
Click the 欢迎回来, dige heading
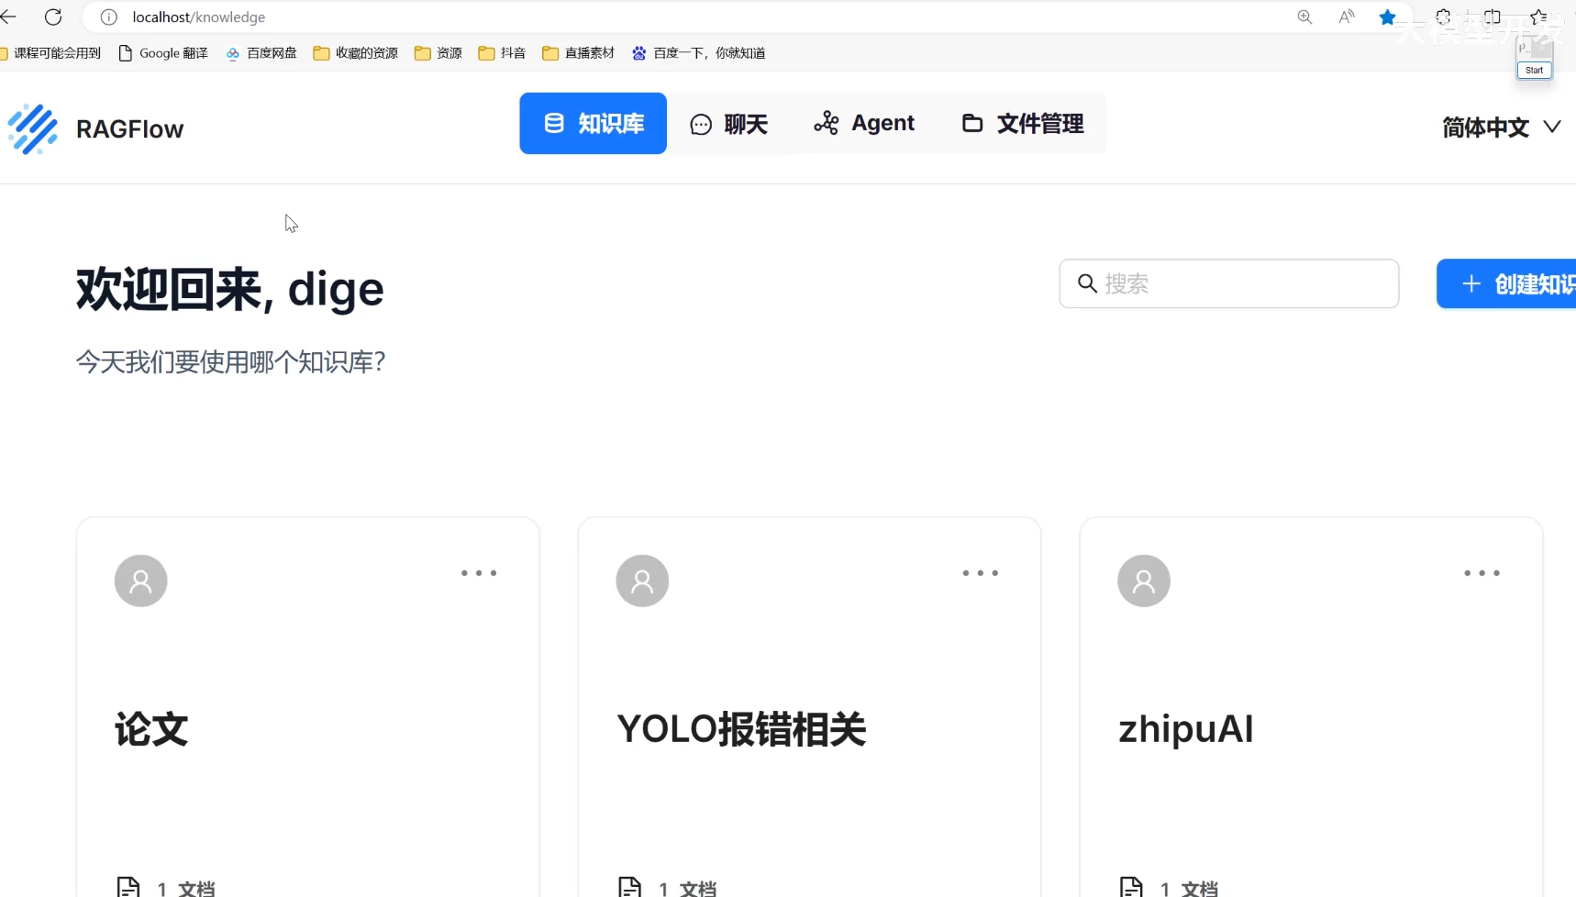pyautogui.click(x=229, y=290)
